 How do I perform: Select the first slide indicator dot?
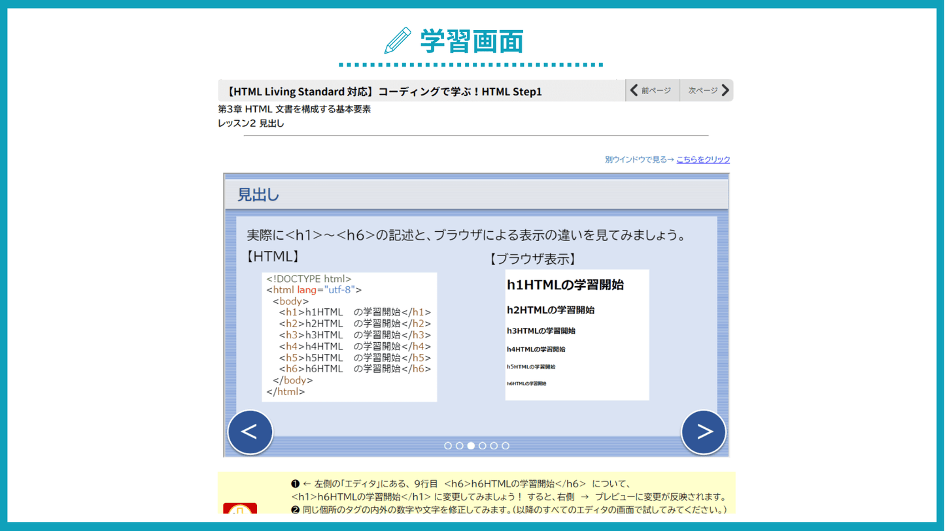point(448,445)
